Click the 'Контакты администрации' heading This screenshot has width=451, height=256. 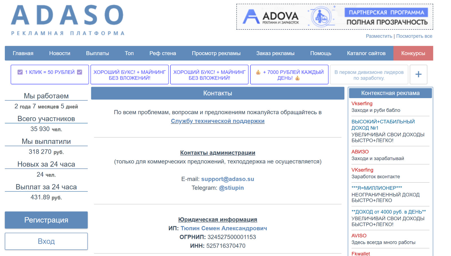pyautogui.click(x=218, y=153)
